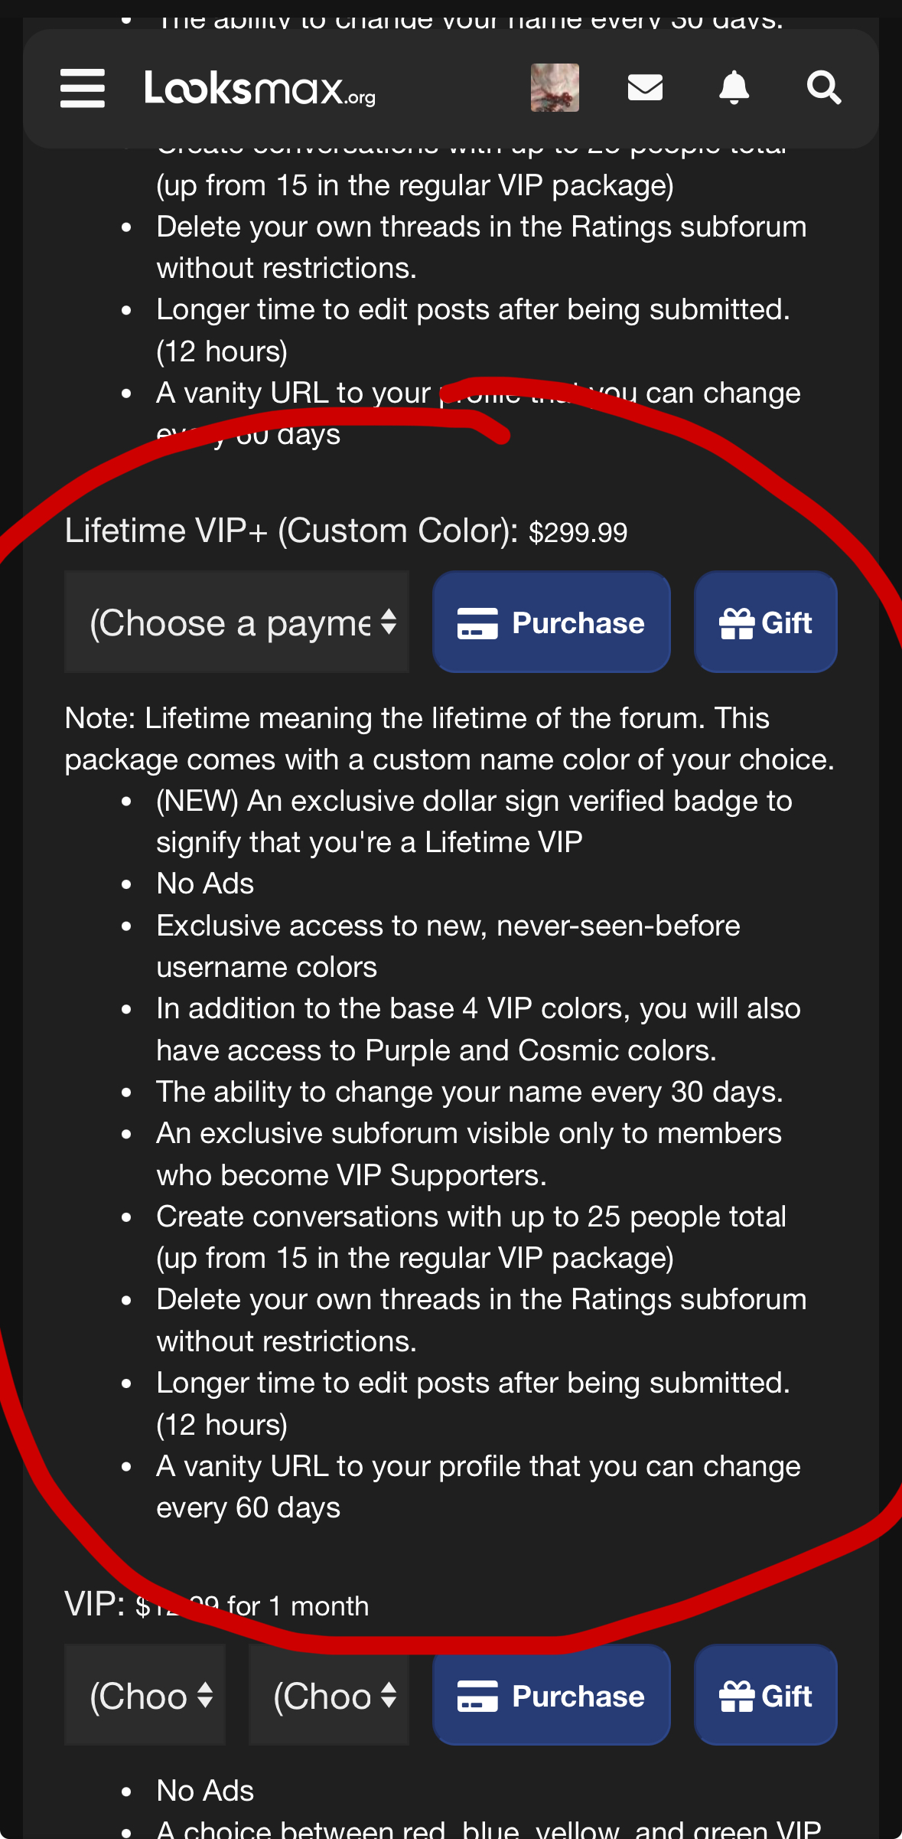Tap the "VIP: for 1 month" heading
The height and width of the screenshot is (1839, 902).
217,1605
